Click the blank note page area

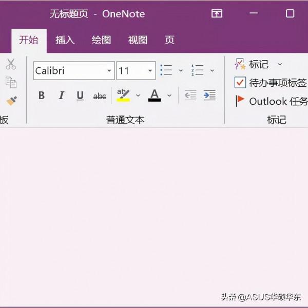[x=154, y=216]
